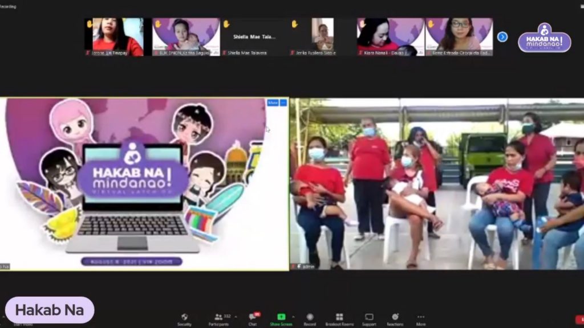Open the Chat panel
This screenshot has height=328, width=584.
pos(253,319)
